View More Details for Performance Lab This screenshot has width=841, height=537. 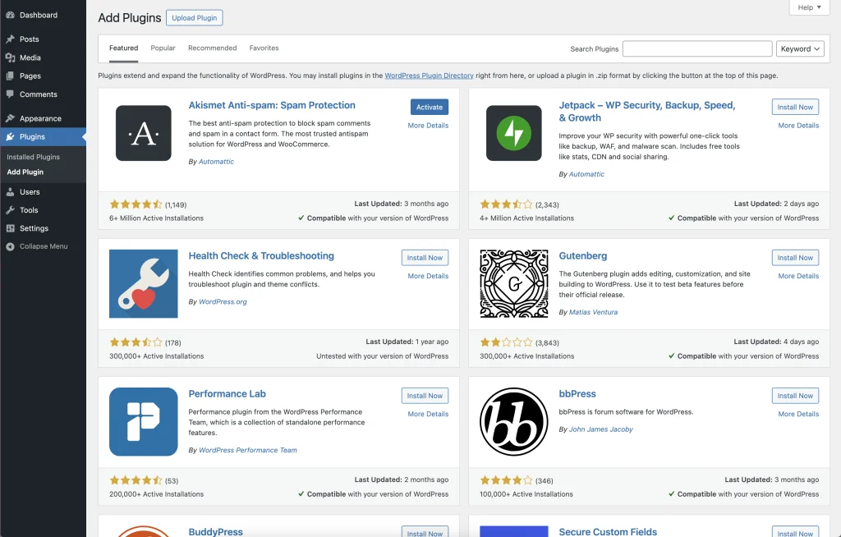point(428,414)
